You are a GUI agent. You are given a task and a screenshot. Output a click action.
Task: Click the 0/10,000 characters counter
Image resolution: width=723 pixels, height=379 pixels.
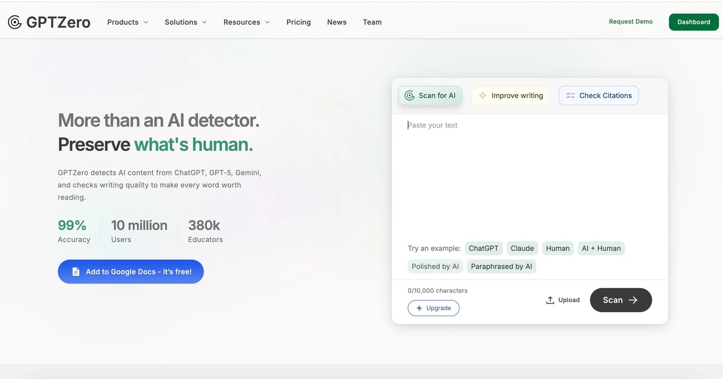coord(437,290)
